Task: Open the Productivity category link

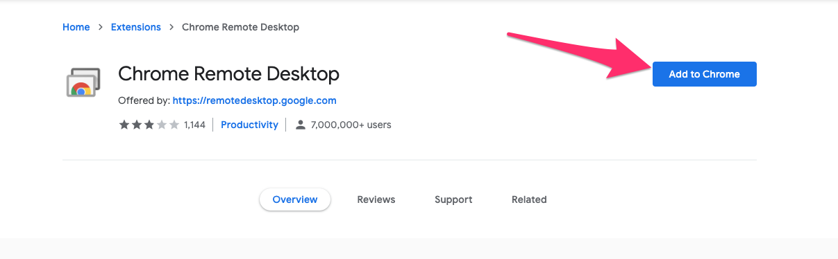Action: coord(249,125)
